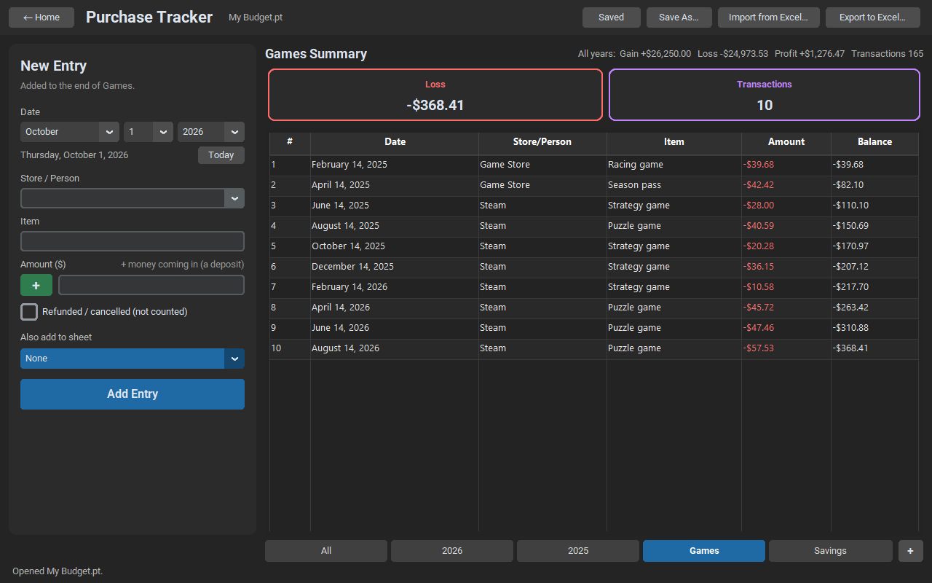Open the year dropdown showing 2026
Viewport: 932px width, 583px height.
point(211,132)
